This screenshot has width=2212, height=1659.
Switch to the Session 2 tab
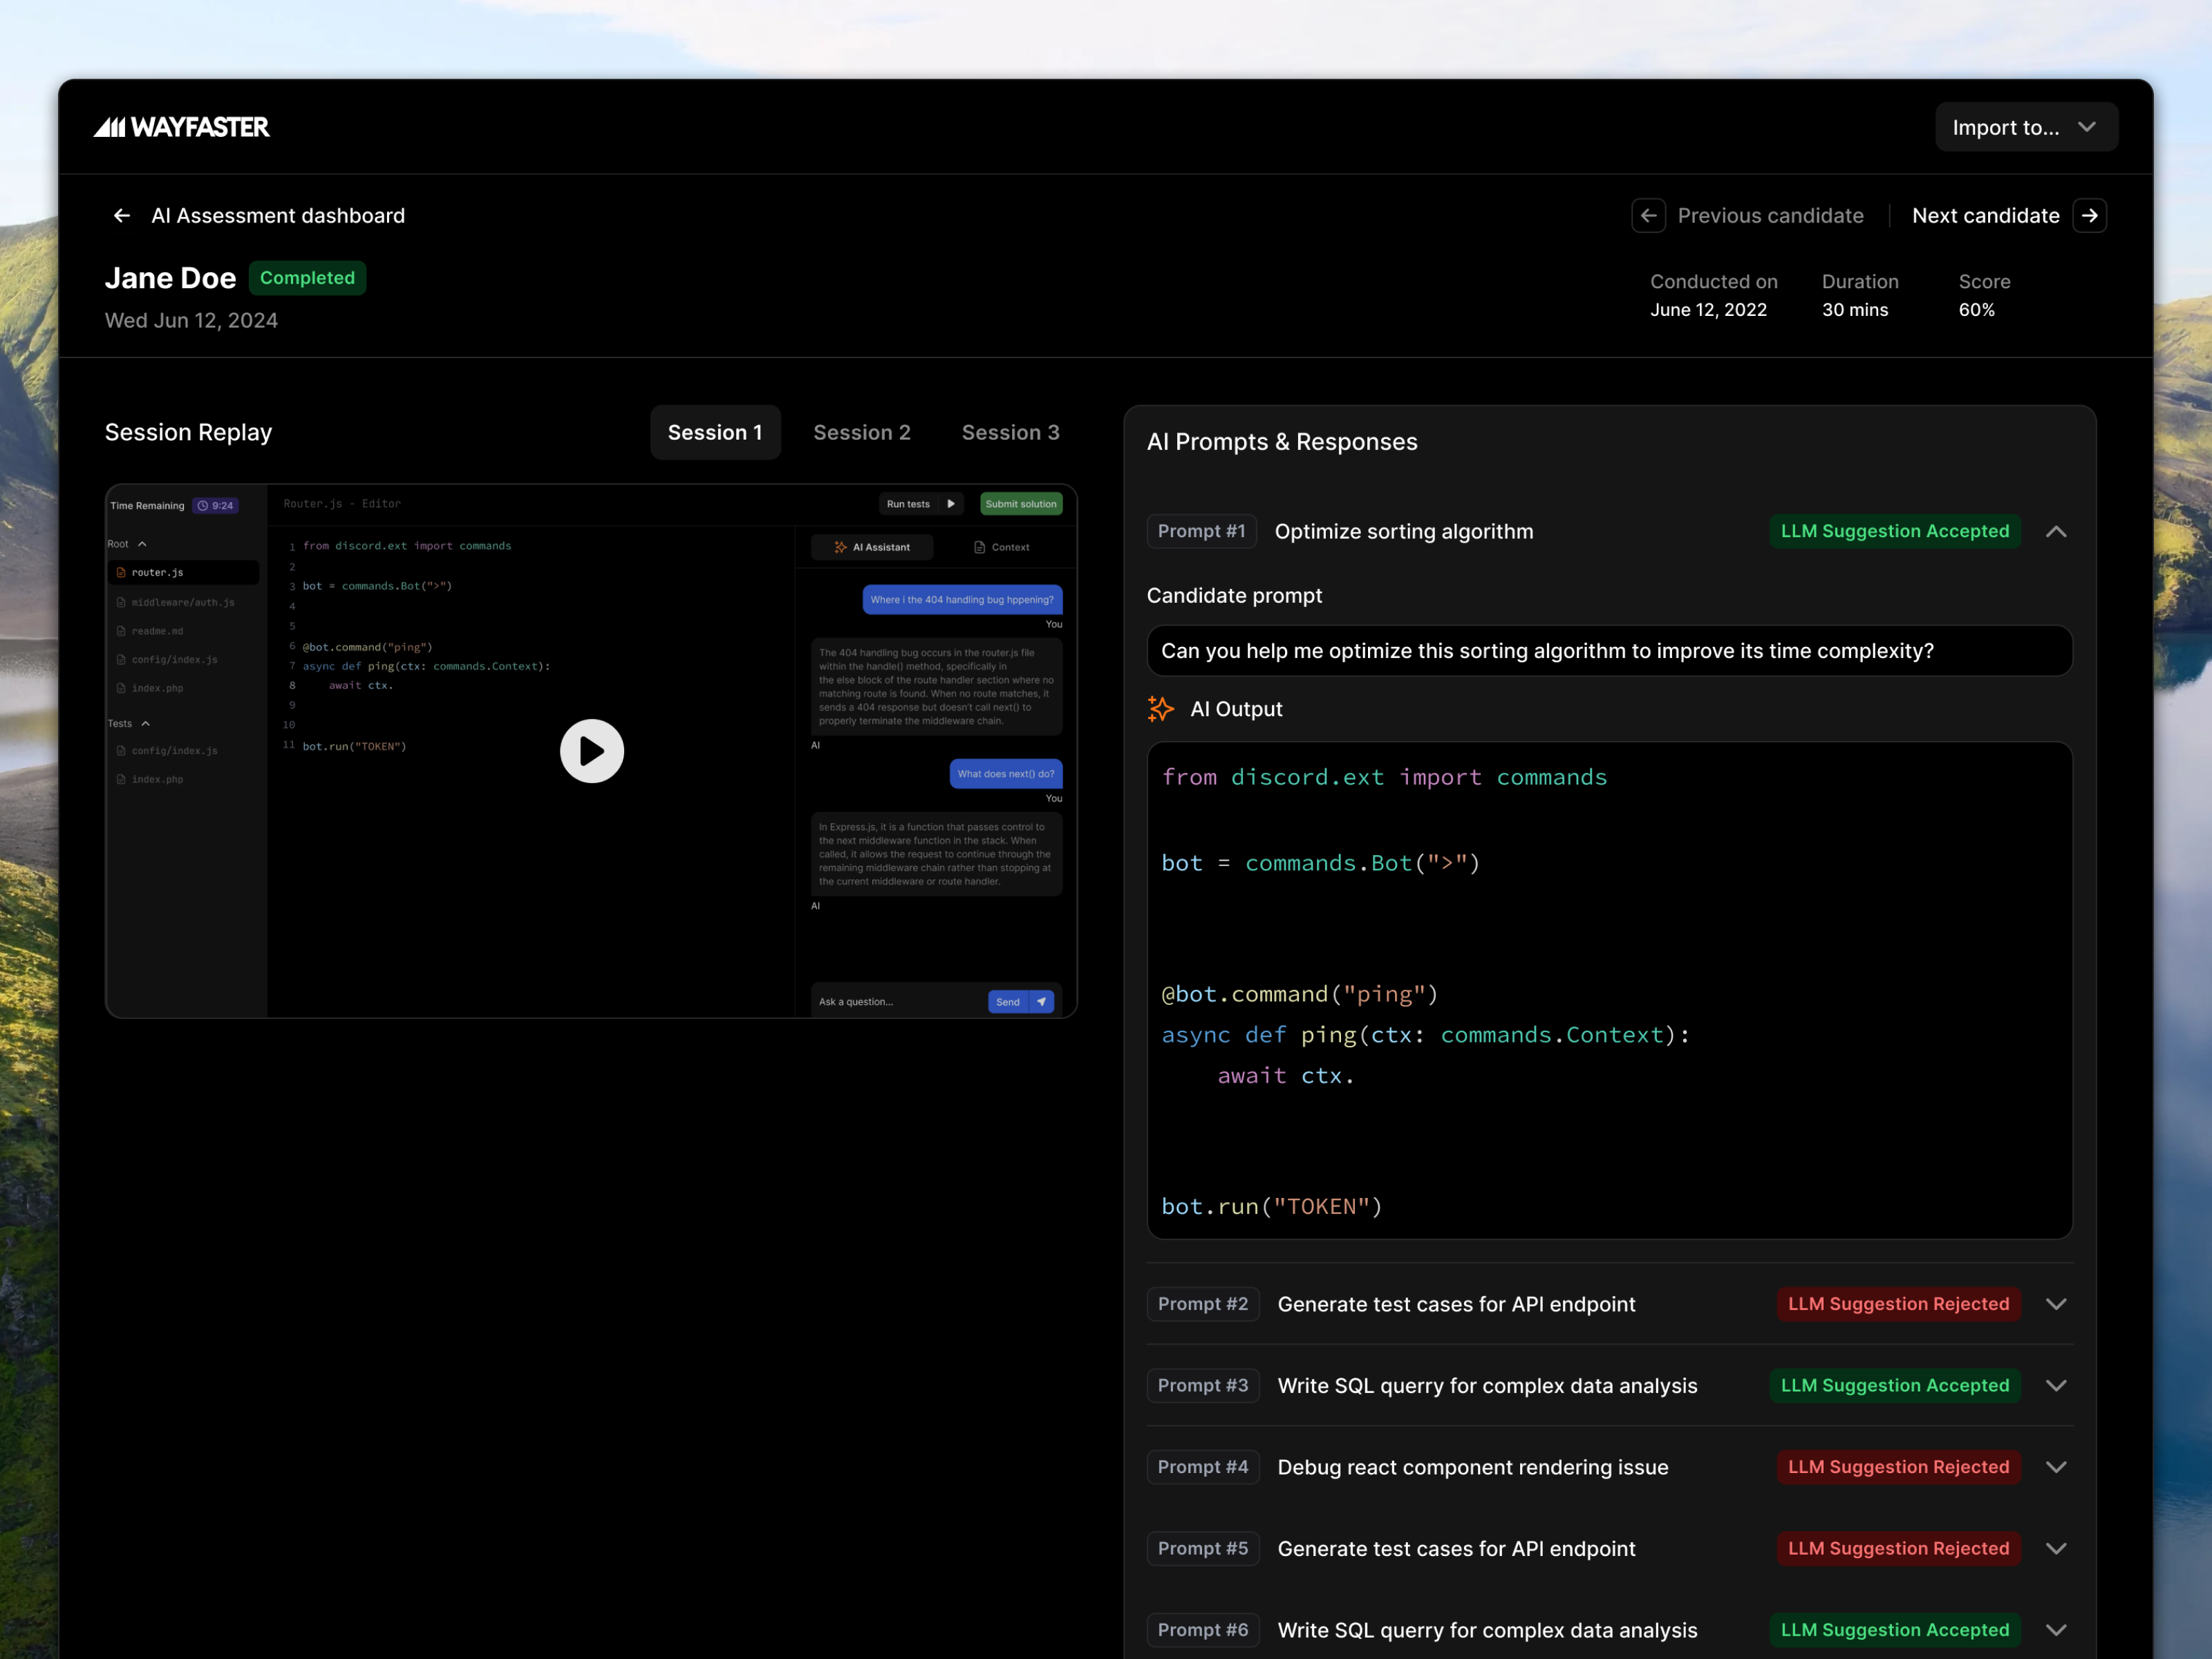(x=862, y=432)
